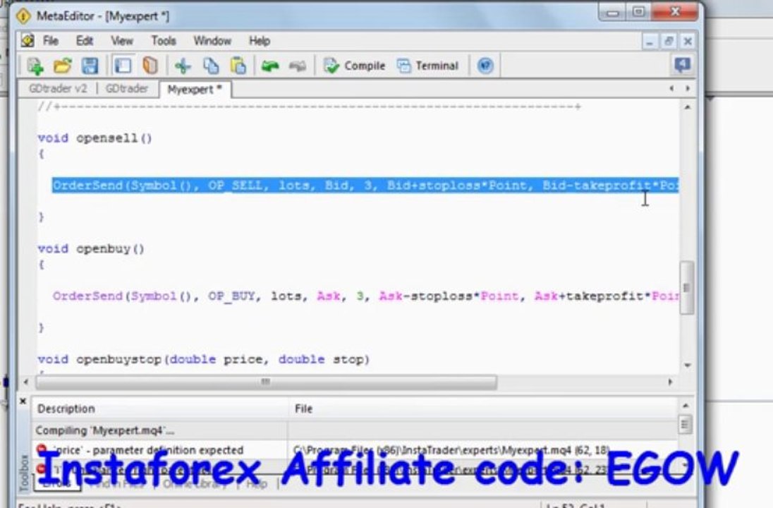
Task: Undo with the green arrow icon
Action: coord(270,66)
